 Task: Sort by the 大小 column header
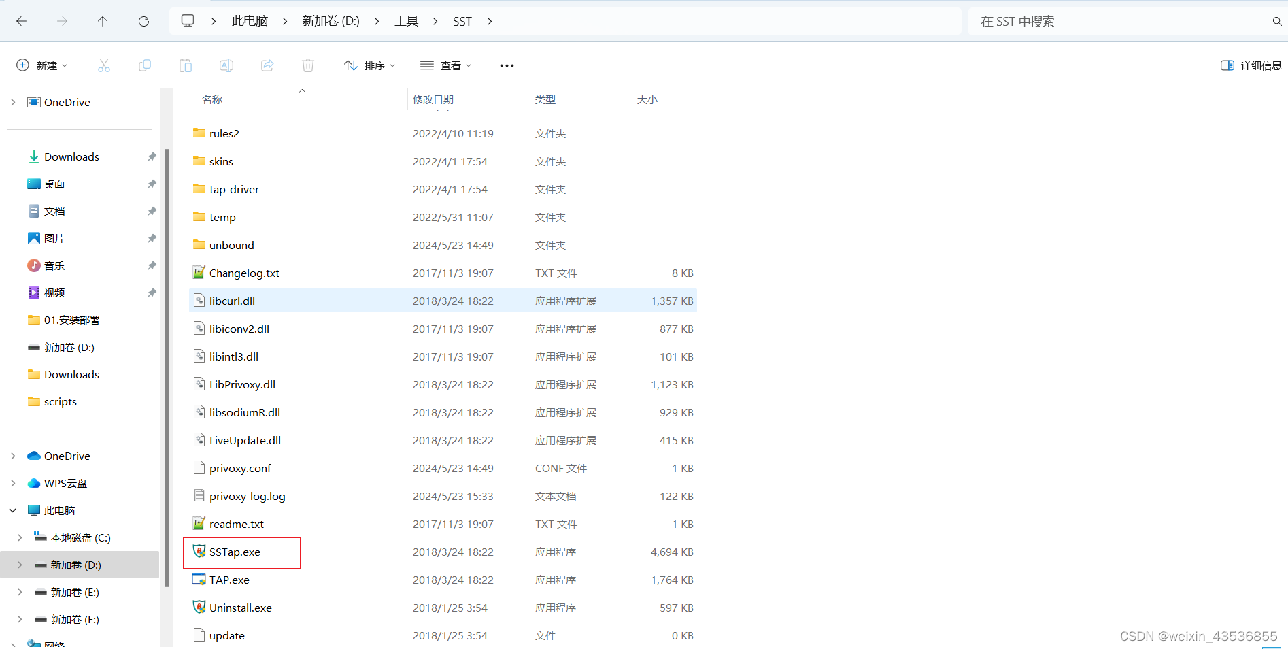click(647, 99)
